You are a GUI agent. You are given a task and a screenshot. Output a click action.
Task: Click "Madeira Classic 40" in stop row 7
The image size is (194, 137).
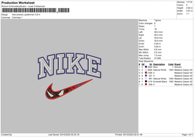[183, 84]
